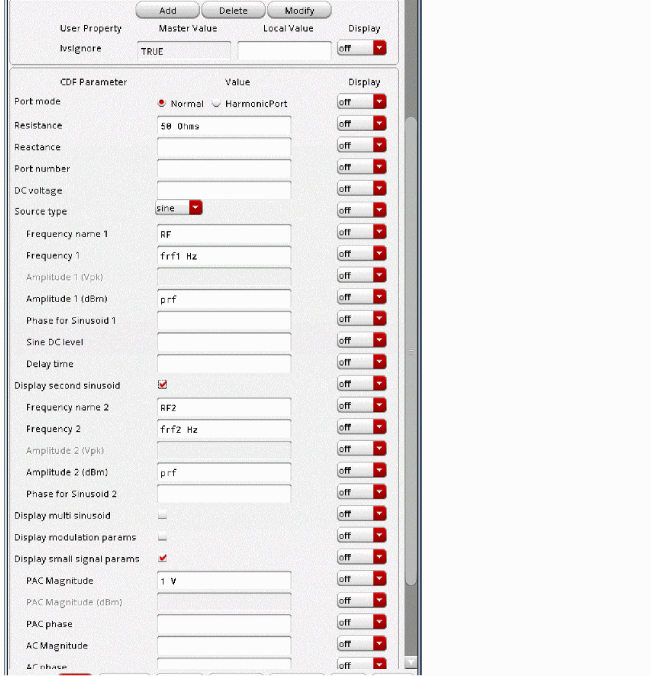Click the vertical scrollbar thumb
The width and height of the screenshot is (651, 676).
(411, 351)
